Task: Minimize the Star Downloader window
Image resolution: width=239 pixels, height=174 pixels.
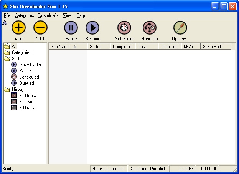Action: pos(215,7)
